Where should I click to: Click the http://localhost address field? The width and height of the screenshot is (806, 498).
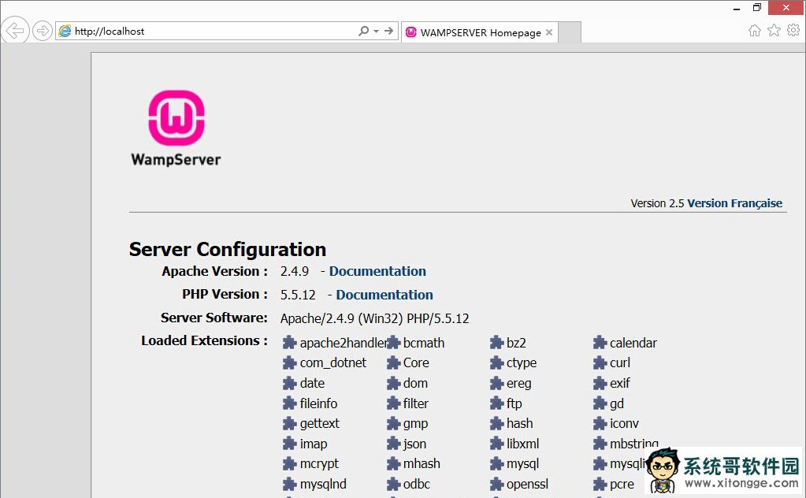coord(213,32)
